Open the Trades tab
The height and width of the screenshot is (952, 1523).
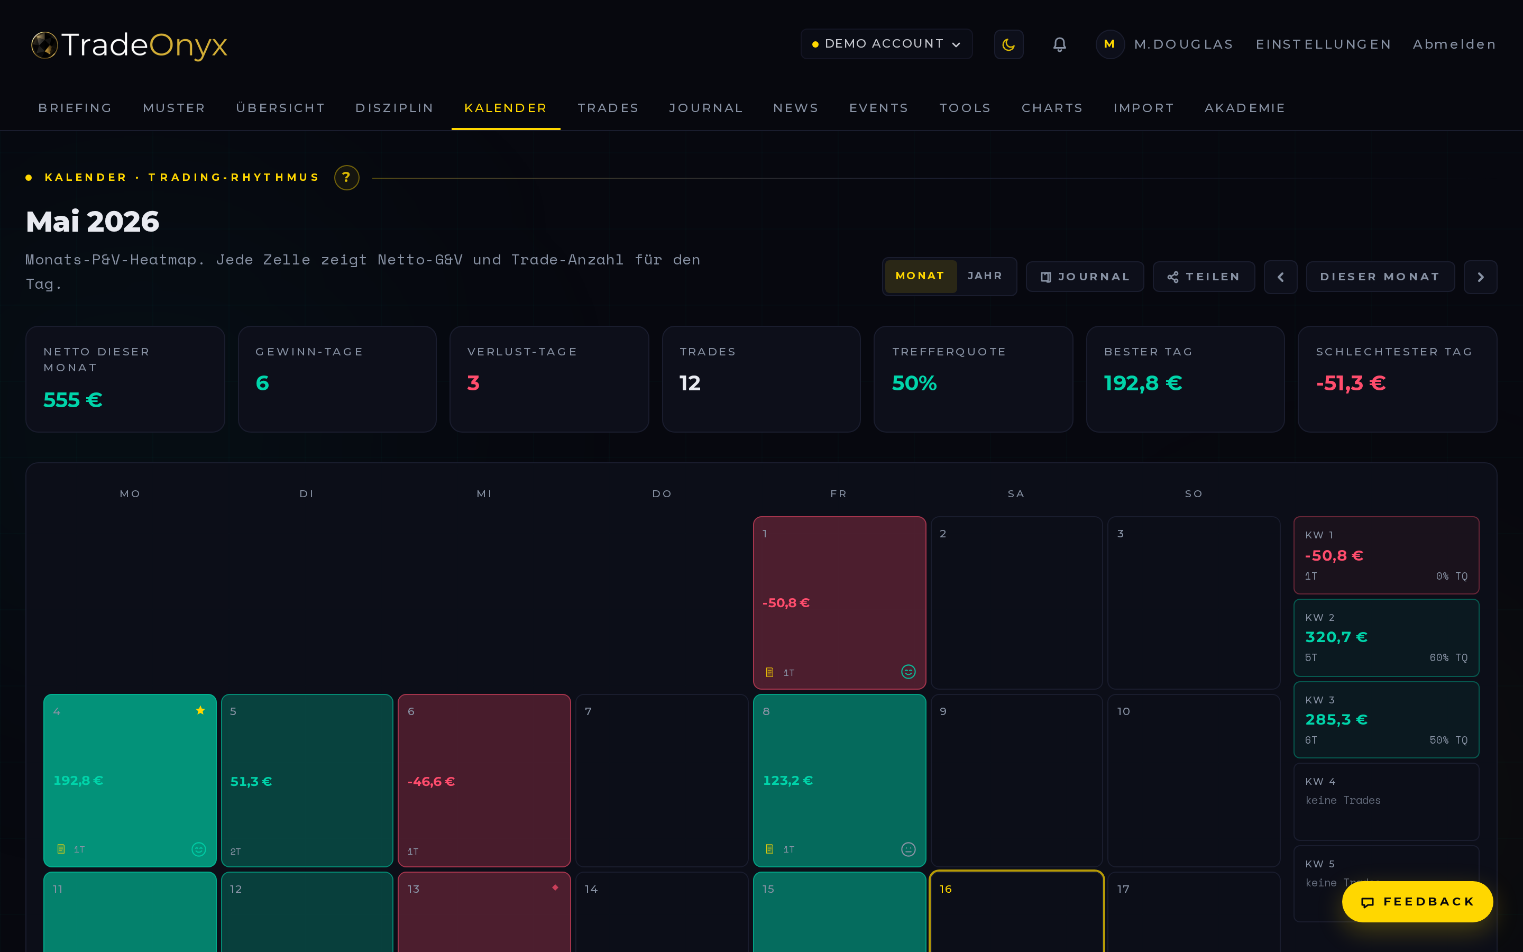(x=608, y=108)
